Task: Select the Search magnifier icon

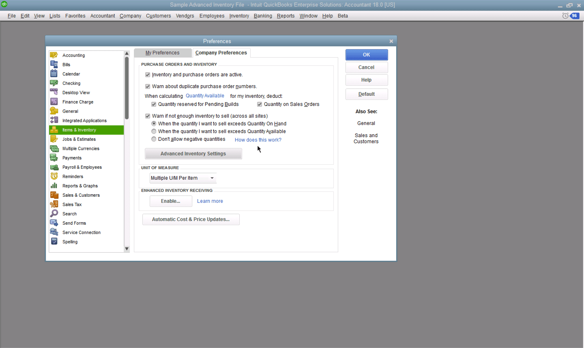Action: (54, 214)
